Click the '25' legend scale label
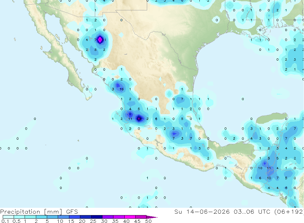The width and height of the screenshot is (304, 223). pyautogui.click(x=93, y=221)
